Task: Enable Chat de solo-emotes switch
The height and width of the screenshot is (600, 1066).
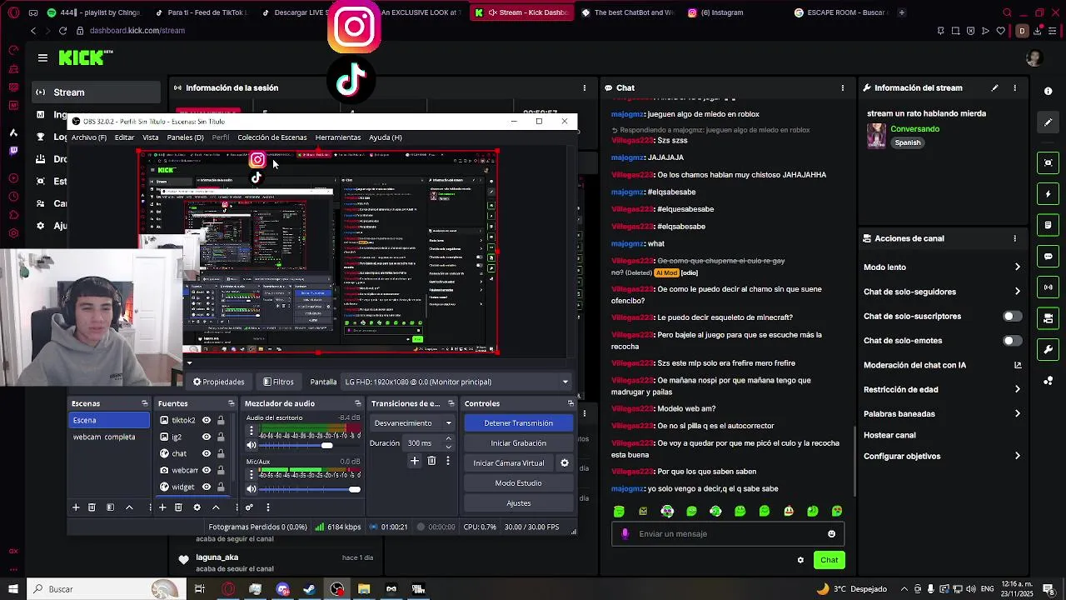Action: pos(1012,341)
